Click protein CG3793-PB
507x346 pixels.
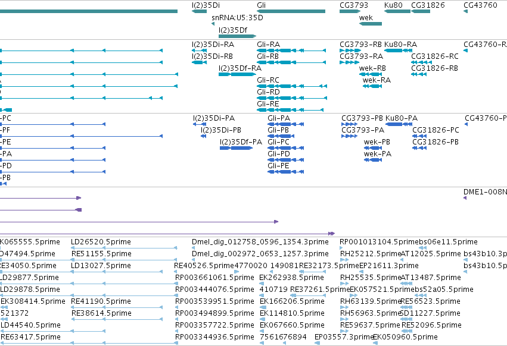click(349, 124)
